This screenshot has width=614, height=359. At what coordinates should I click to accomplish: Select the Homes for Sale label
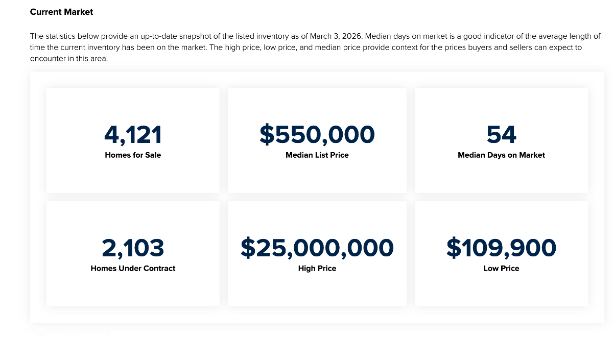133,155
